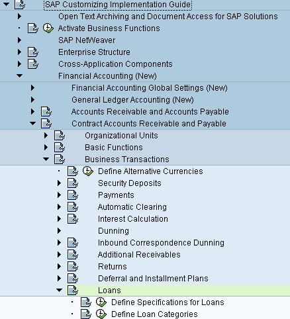The image size is (290, 319).
Task: Click SAP Customizing Implementation Guide root label
Action: (118, 5)
